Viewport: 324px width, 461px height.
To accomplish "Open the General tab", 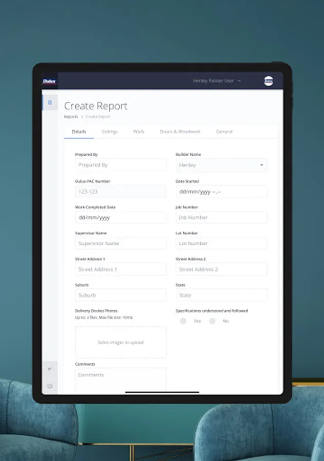I will tap(224, 132).
